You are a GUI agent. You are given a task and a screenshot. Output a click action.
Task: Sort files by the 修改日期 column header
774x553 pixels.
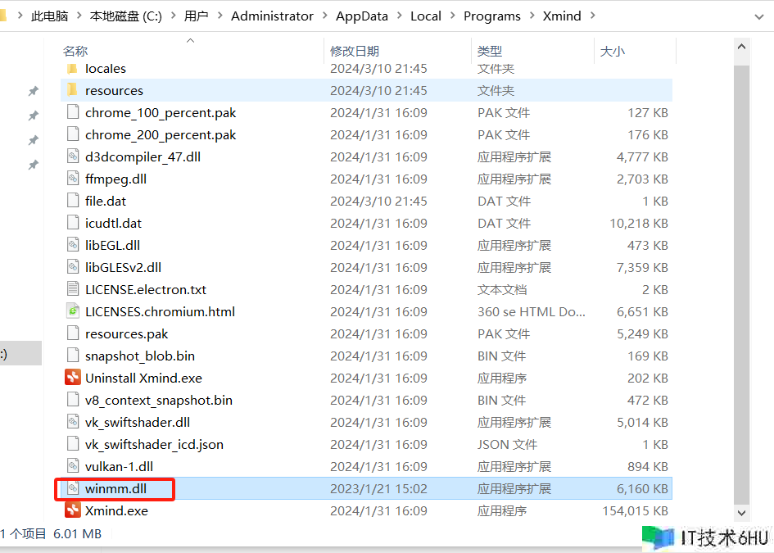tap(355, 51)
